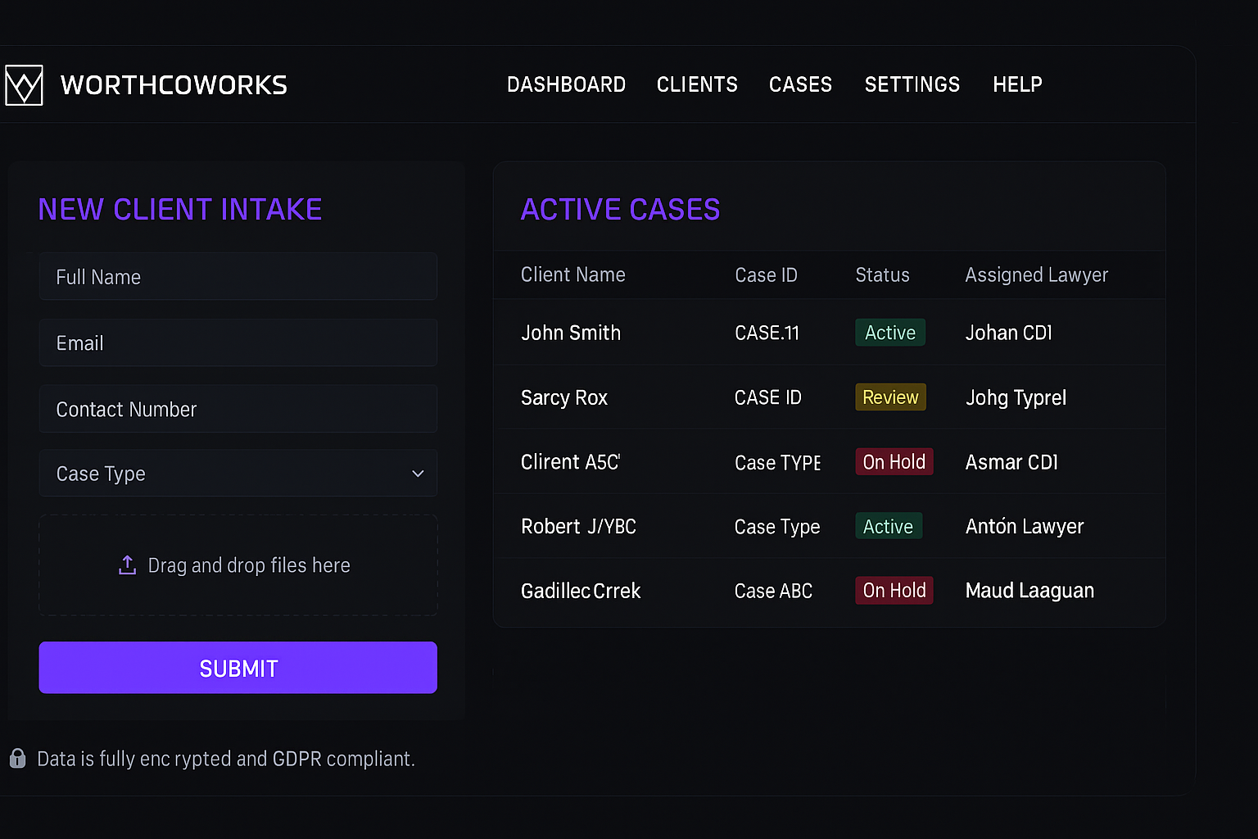Viewport: 1258px width, 839px height.
Task: Click assigned lawyer Johg Typrel
Action: pyautogui.click(x=1016, y=398)
